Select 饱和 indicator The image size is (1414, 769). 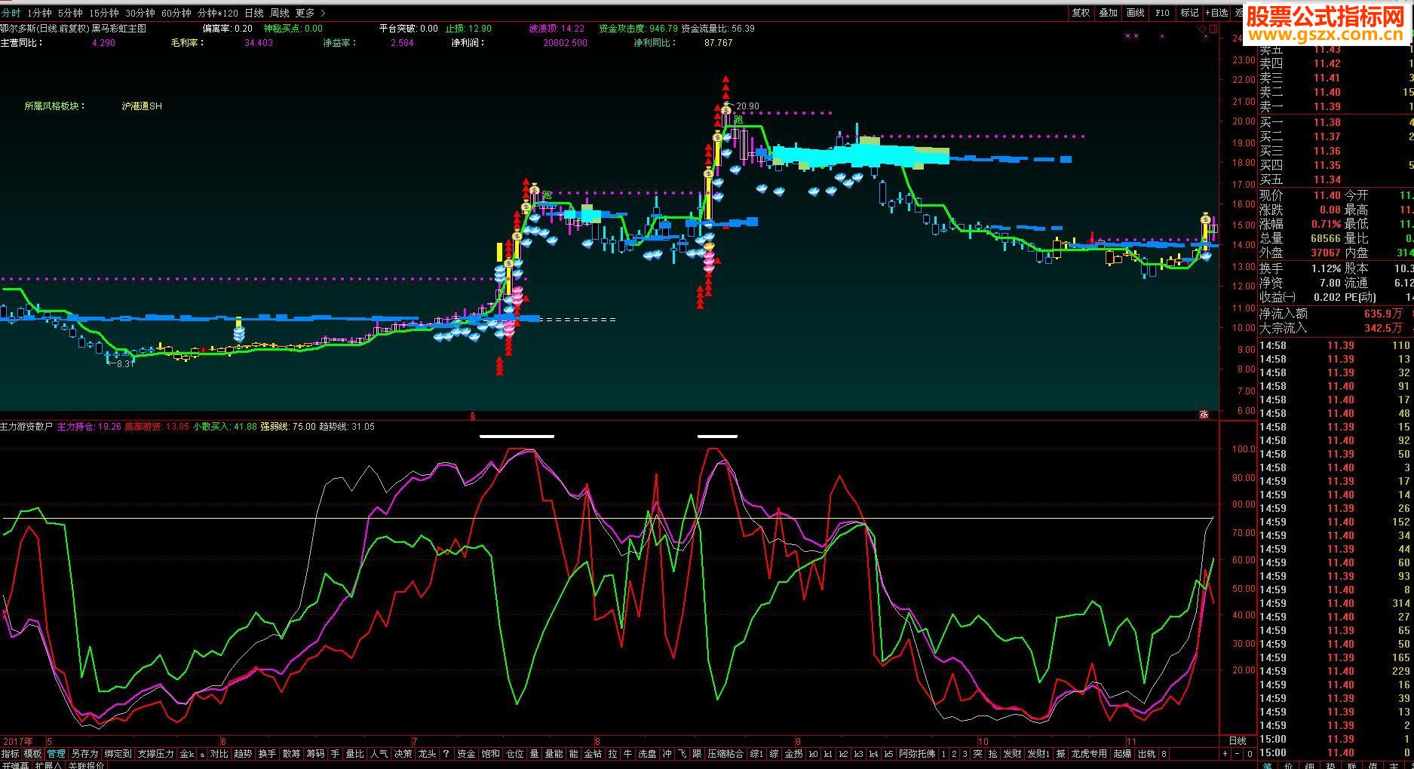pos(490,754)
